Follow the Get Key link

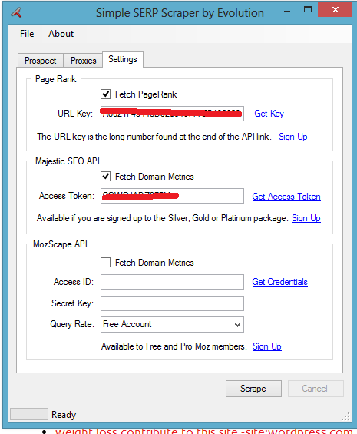point(269,114)
